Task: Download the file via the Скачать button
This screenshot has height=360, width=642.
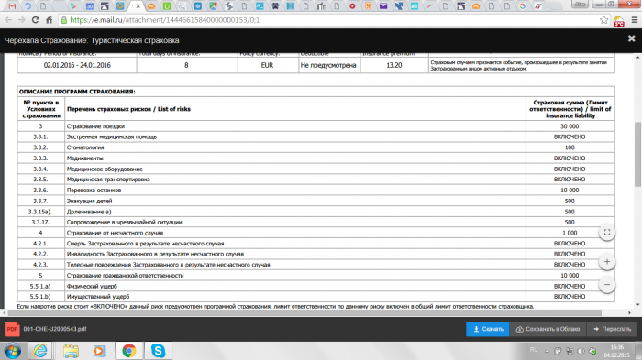Action: coord(487,329)
